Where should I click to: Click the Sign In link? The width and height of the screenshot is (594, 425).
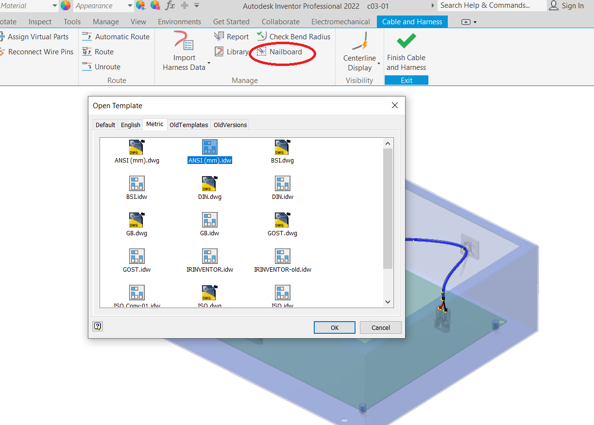pyautogui.click(x=573, y=5)
